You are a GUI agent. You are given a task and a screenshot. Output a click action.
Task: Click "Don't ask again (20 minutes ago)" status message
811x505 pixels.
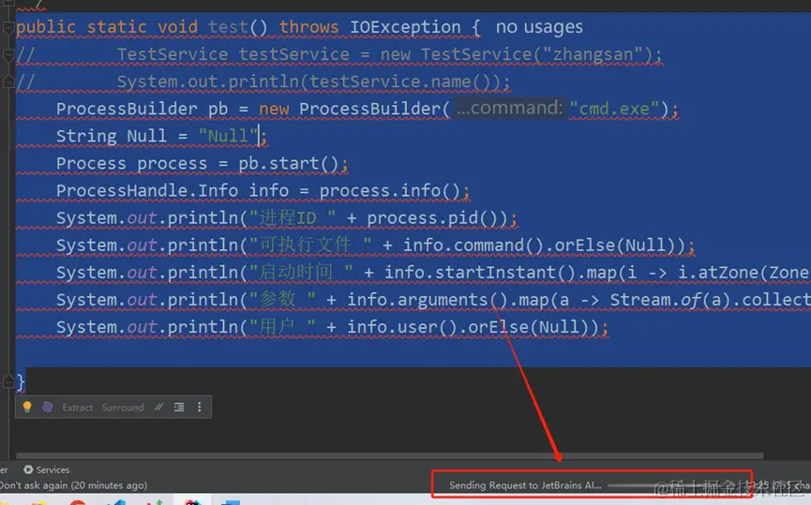(73, 485)
